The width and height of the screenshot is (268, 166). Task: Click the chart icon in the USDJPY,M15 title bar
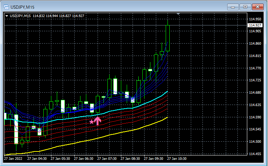coord(6,7)
